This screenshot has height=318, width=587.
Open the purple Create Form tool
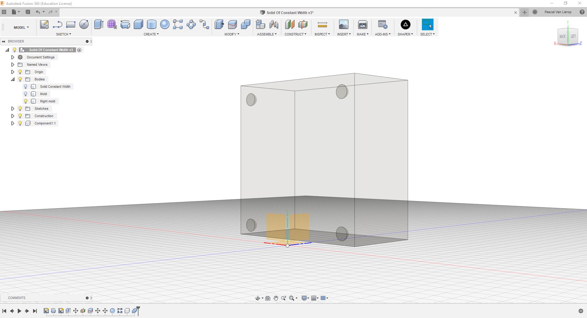[112, 24]
